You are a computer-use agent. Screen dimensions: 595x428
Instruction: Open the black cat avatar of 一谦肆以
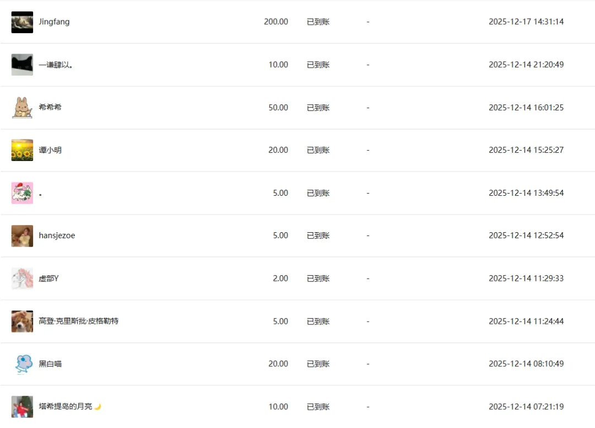[22, 65]
